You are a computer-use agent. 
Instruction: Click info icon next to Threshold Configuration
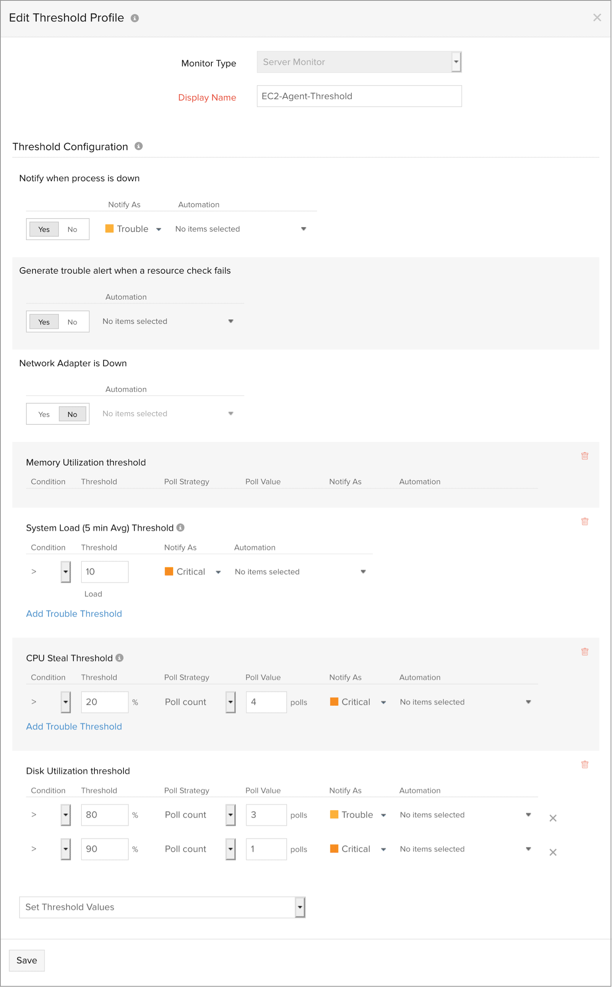[x=138, y=146]
